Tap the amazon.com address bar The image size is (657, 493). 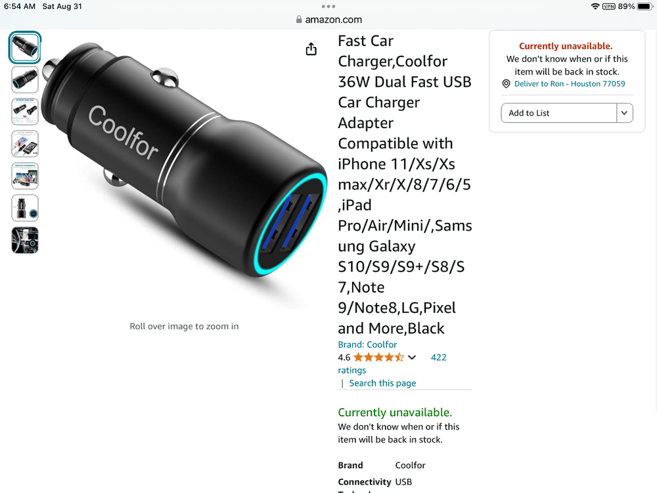pos(328,20)
